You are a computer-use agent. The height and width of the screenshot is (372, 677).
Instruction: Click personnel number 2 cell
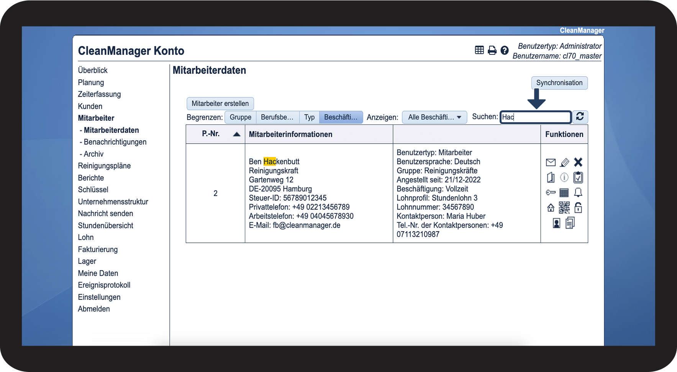[x=215, y=193]
